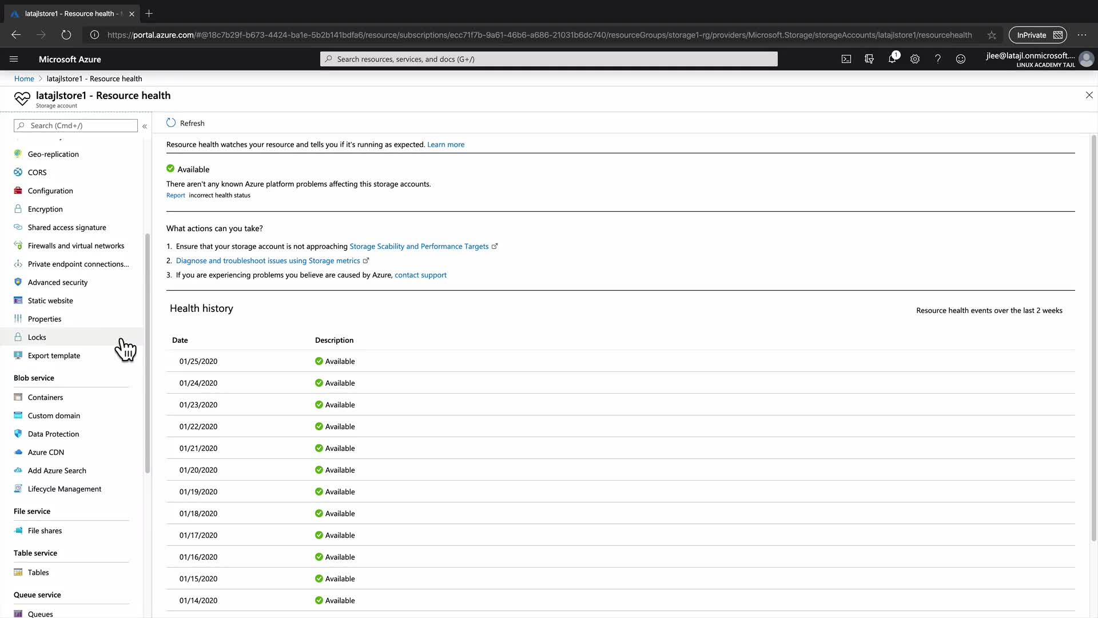Open the help question mark

coord(938,59)
